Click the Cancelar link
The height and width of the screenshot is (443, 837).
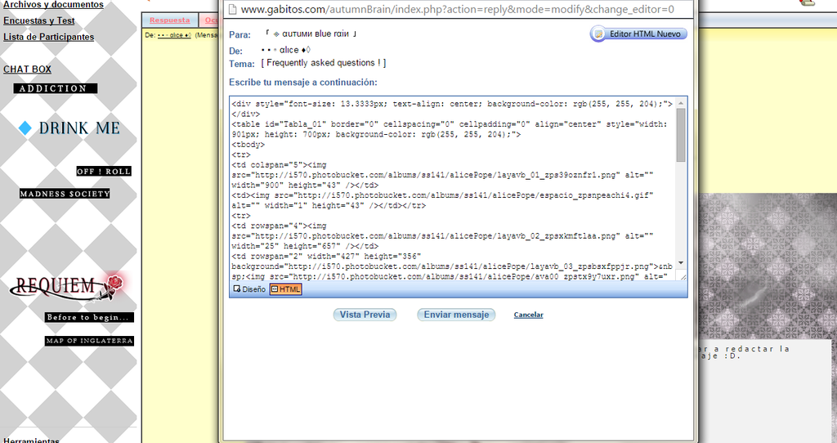tap(528, 315)
